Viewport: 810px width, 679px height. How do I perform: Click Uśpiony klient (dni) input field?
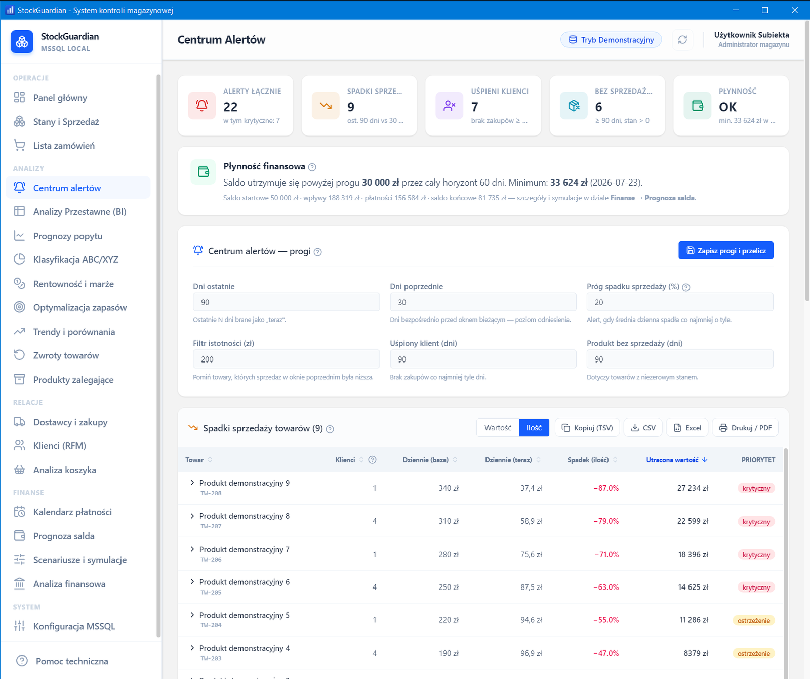483,359
